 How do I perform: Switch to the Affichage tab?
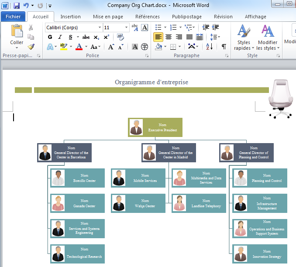pos(255,17)
